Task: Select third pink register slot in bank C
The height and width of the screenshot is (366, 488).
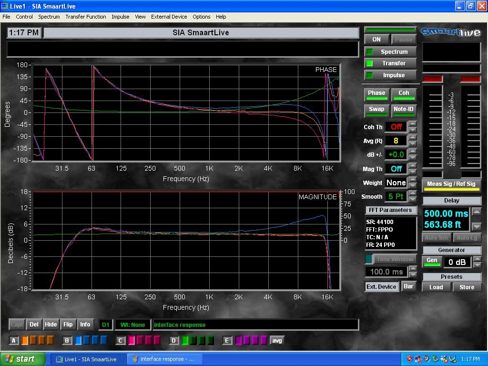Action: click(149, 340)
